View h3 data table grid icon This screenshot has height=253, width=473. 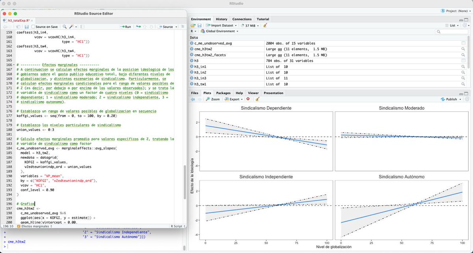click(x=464, y=61)
